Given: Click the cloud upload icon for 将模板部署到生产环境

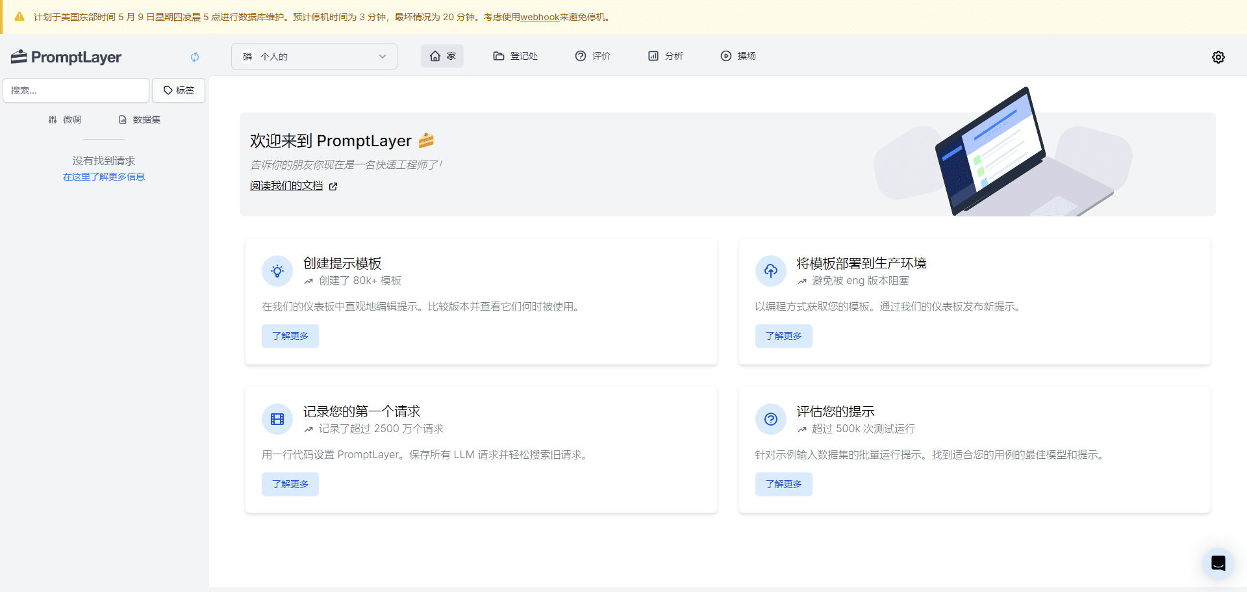Looking at the screenshot, I should click(770, 271).
